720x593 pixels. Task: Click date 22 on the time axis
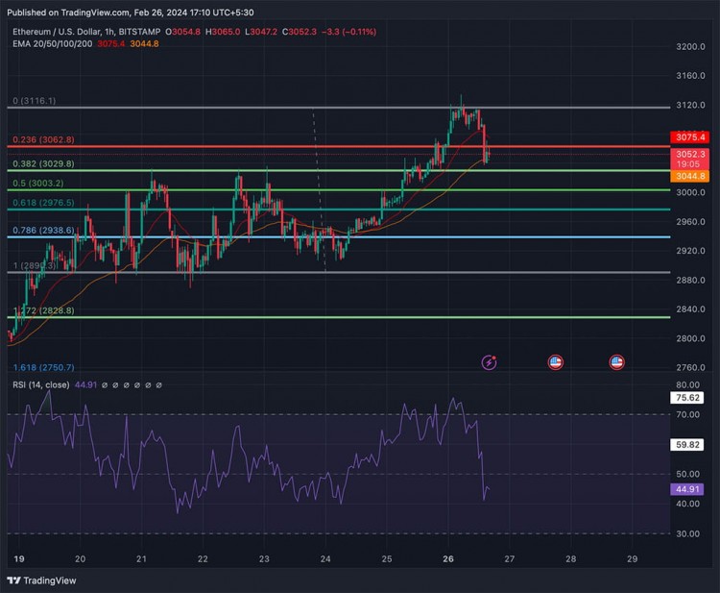tap(203, 558)
